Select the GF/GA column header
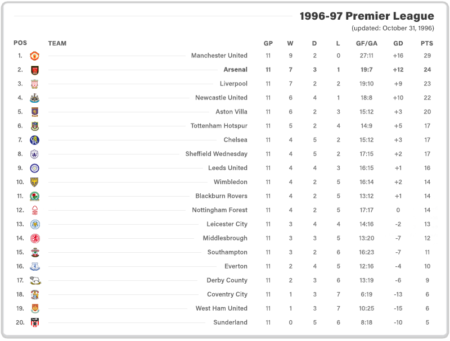Image resolution: width=450 pixels, height=341 pixels. [367, 43]
